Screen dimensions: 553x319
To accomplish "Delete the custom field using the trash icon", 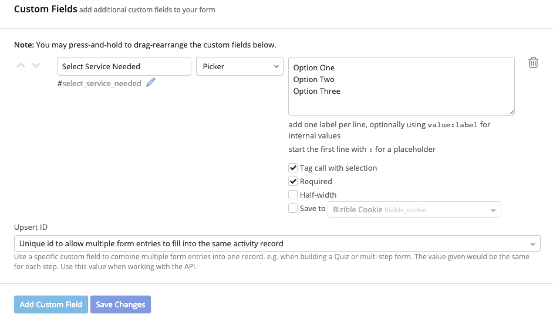I will pos(533,63).
